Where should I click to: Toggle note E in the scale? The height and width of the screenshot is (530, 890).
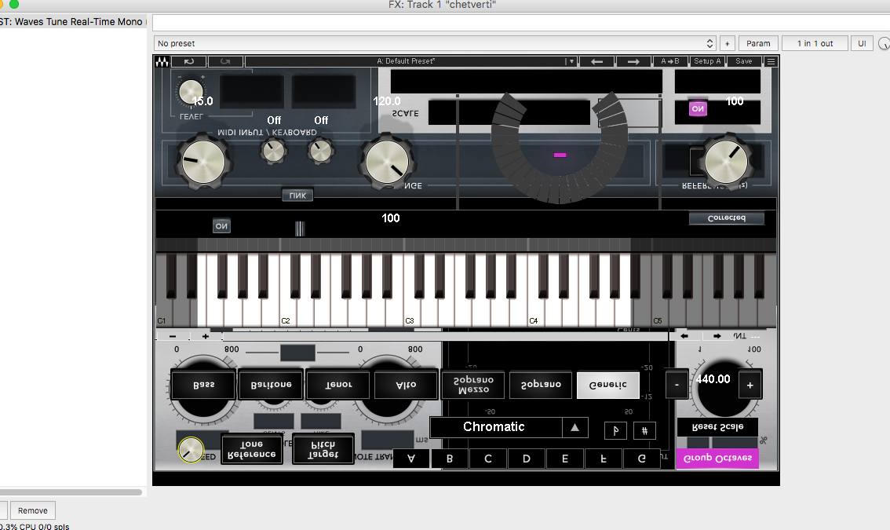coord(565,459)
